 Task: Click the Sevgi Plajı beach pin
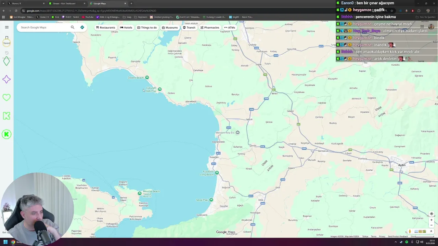click(211, 200)
